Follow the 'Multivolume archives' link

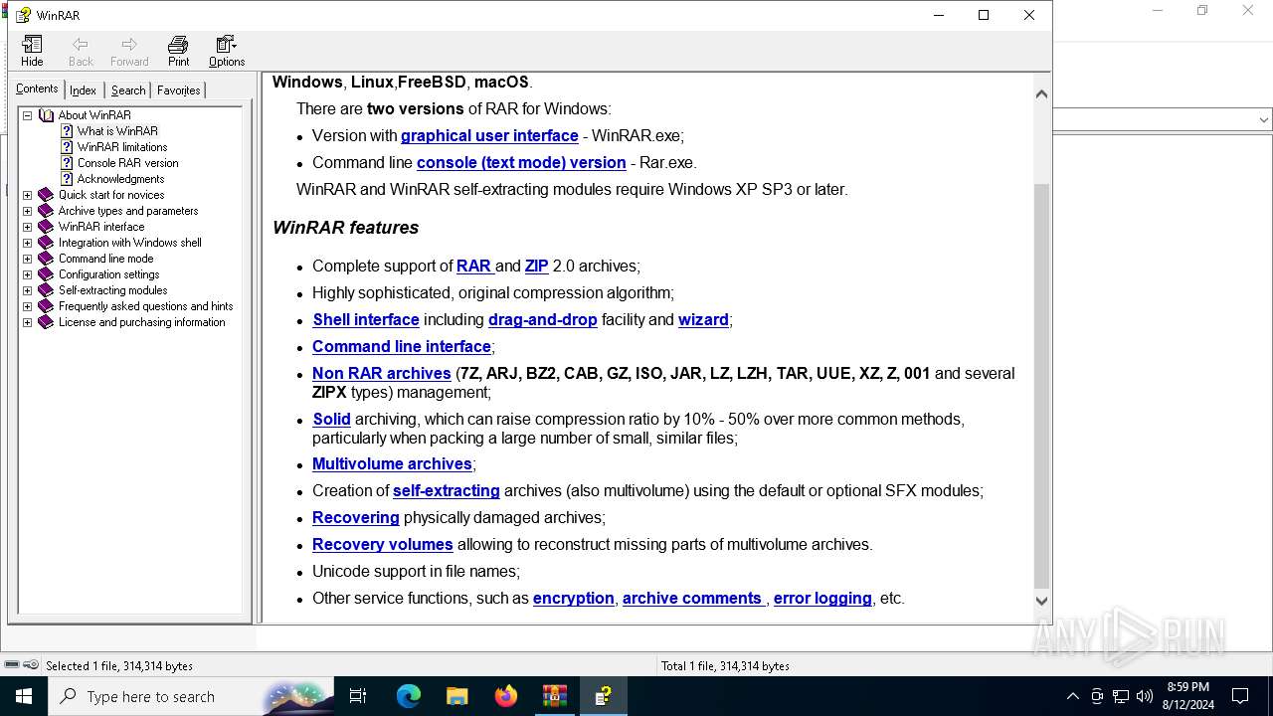[x=392, y=464]
